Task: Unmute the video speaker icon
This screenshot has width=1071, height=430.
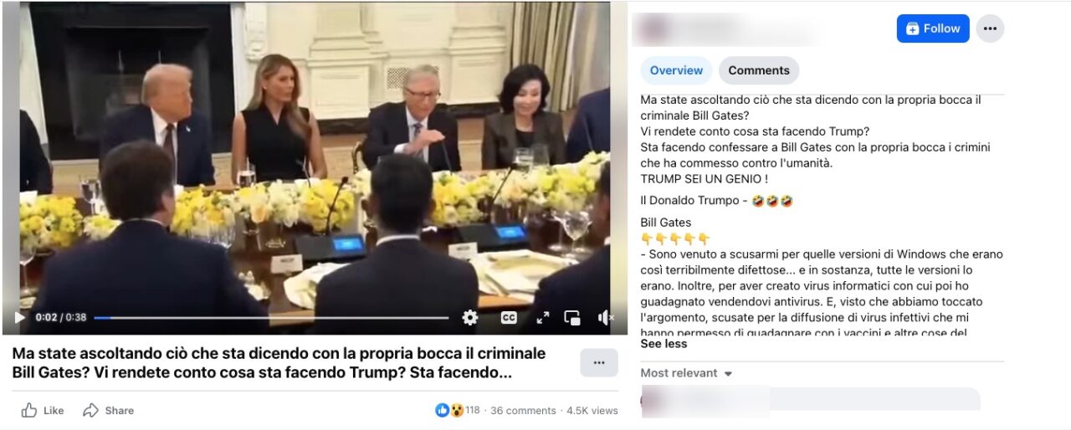Action: (606, 318)
